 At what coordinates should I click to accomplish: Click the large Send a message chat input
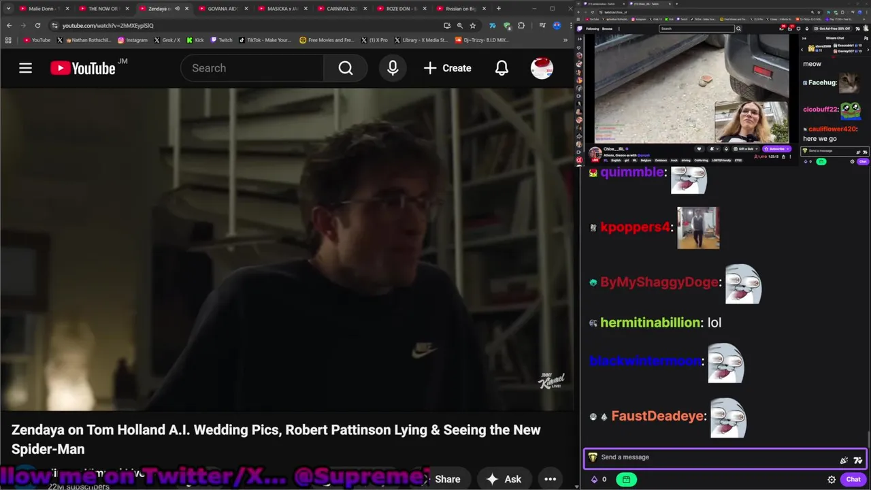[x=725, y=457]
